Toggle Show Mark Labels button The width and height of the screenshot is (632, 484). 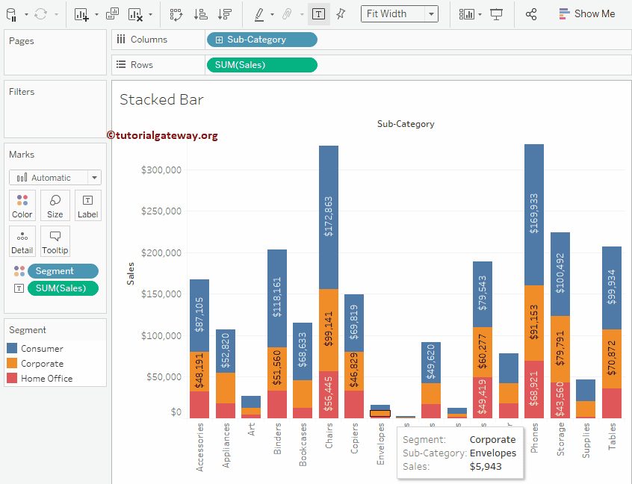[x=318, y=13]
